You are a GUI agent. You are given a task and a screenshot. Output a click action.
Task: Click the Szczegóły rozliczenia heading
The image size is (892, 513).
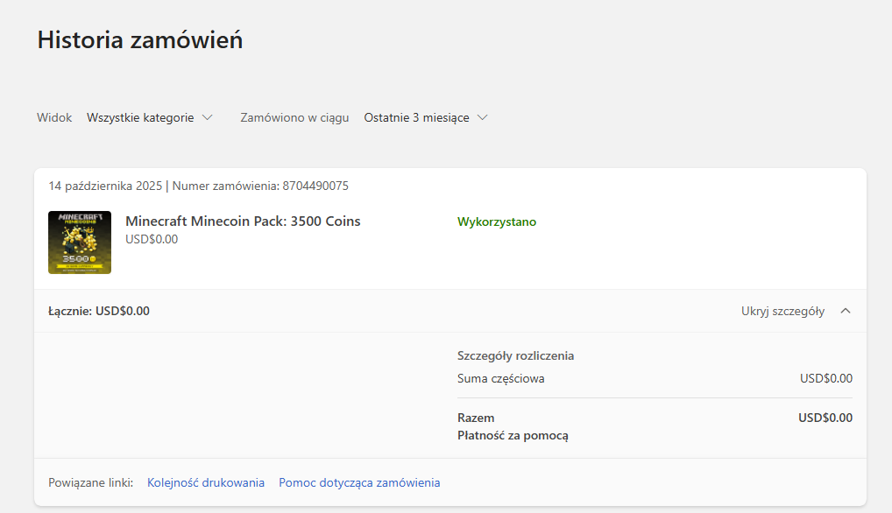click(515, 355)
